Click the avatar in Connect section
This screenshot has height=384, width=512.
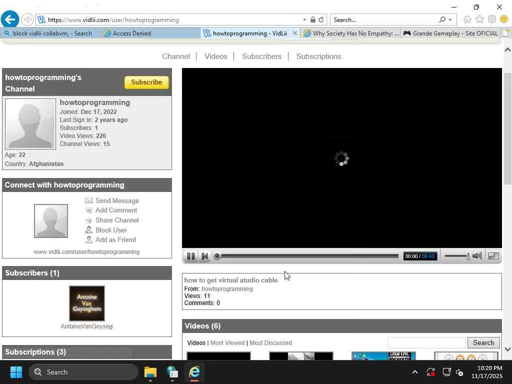pyautogui.click(x=51, y=221)
